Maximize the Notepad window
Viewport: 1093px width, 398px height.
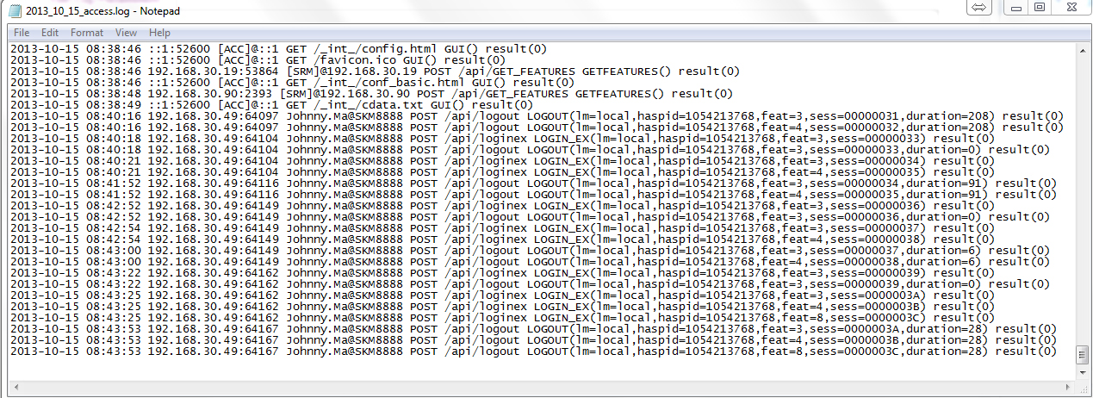(1040, 8)
